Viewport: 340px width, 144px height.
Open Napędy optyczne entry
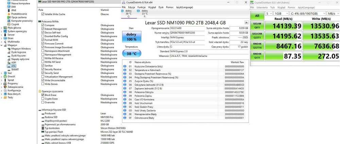click(20, 59)
